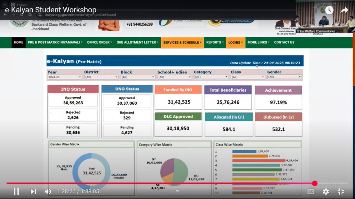Open SUB ALLOTMENT LETTER menu
Screen dimensions: 355x199
(137, 42)
